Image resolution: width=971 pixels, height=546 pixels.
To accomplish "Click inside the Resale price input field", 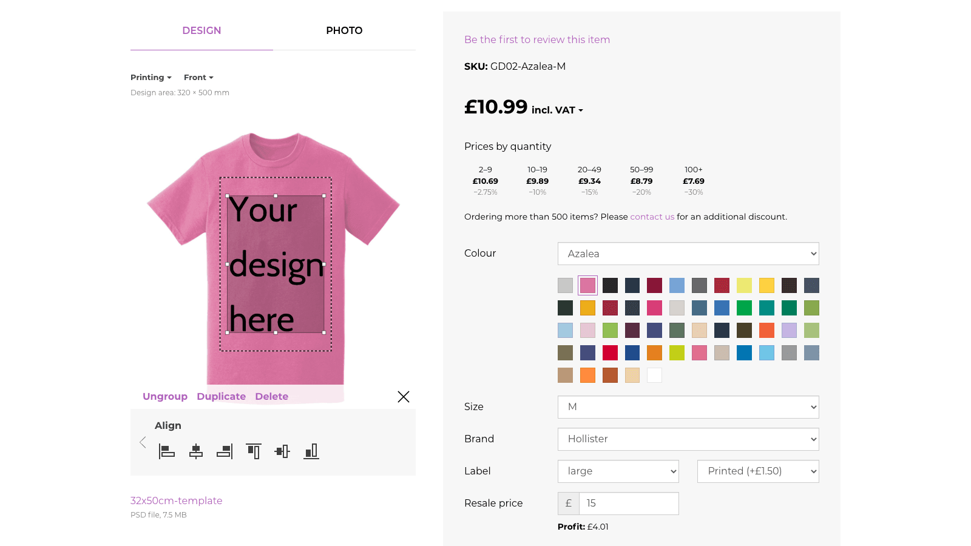I will [x=629, y=503].
